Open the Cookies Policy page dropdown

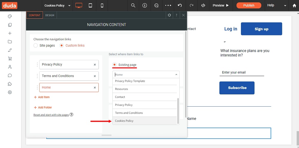(57, 5)
